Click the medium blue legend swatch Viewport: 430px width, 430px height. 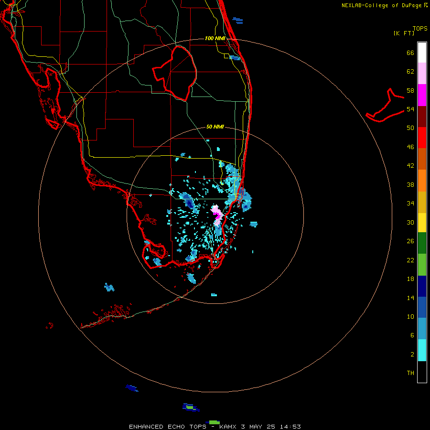422,307
